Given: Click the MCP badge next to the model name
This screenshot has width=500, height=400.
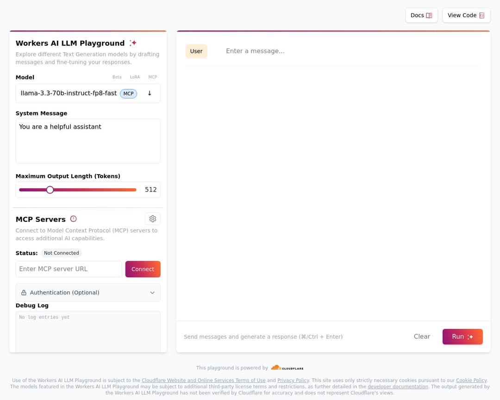Looking at the screenshot, I should pos(128,93).
